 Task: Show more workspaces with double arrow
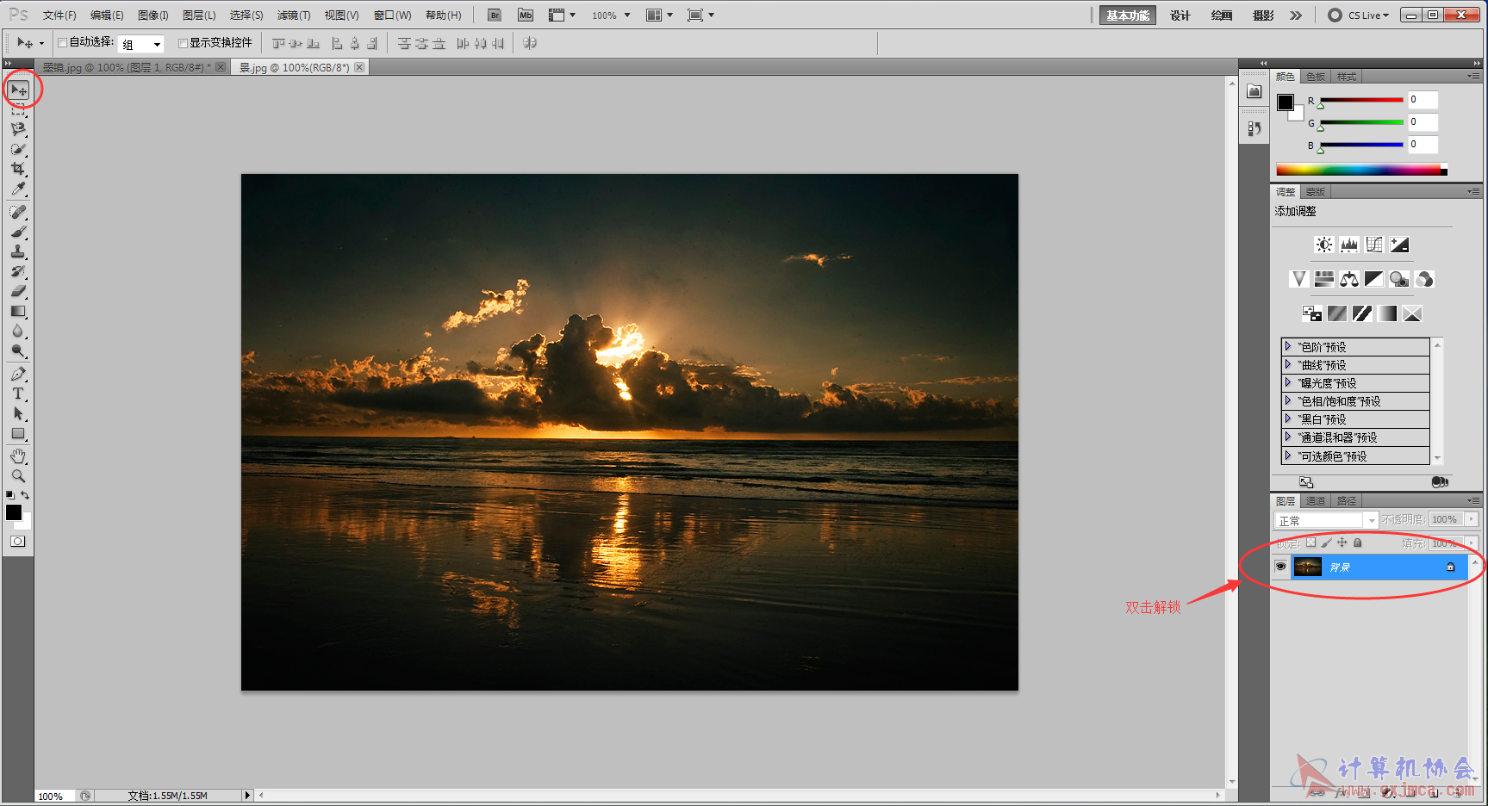coord(1296,15)
